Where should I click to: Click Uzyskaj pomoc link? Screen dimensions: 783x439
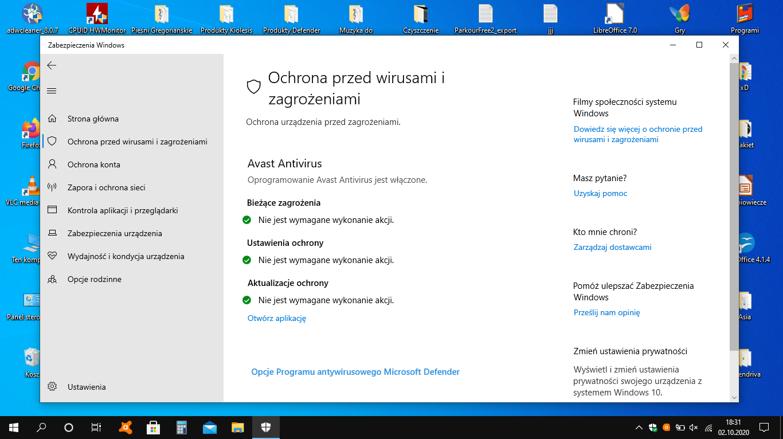click(x=600, y=193)
